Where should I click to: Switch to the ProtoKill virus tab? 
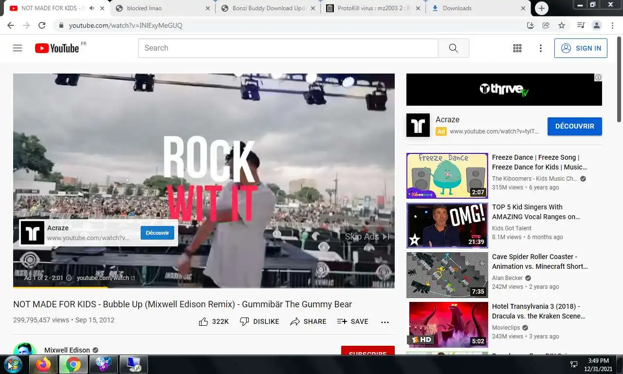pos(373,8)
